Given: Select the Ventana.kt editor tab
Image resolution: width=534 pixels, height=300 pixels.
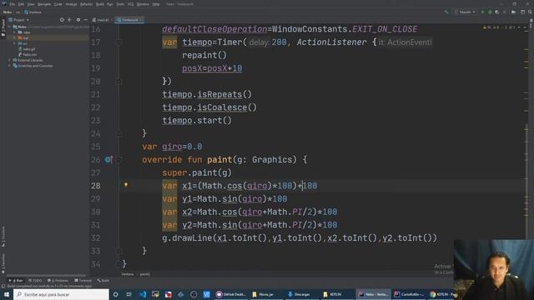Looking at the screenshot, I should (x=130, y=20).
